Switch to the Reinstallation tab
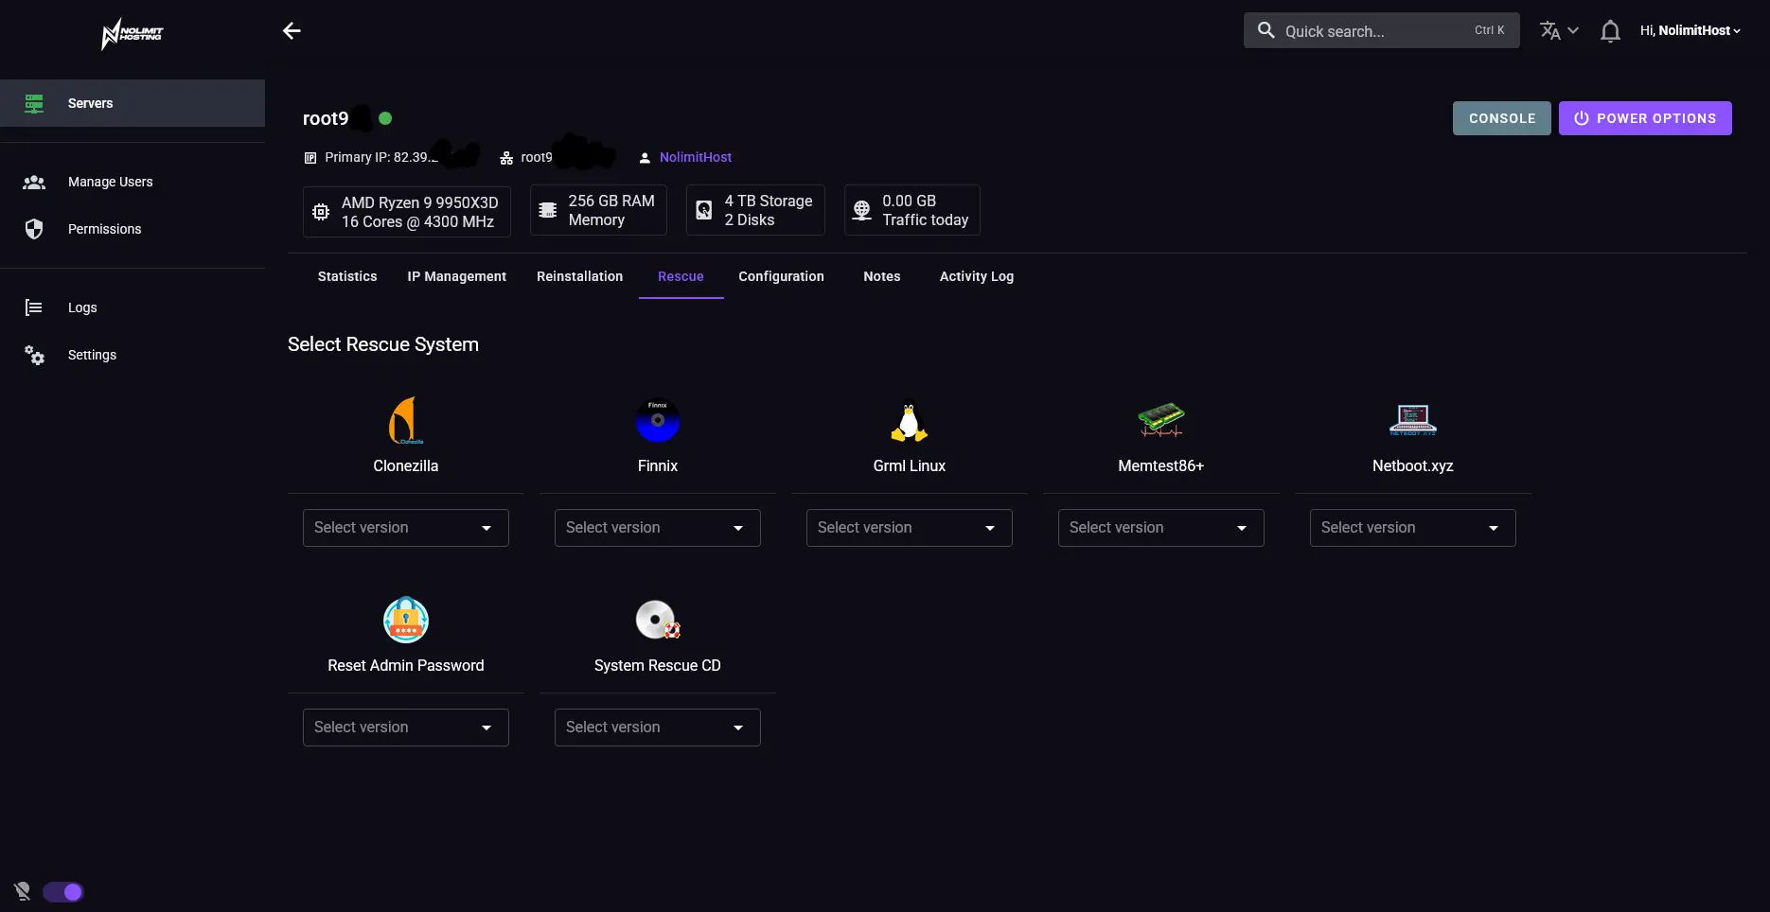Viewport: 1770px width, 912px height. point(580,276)
